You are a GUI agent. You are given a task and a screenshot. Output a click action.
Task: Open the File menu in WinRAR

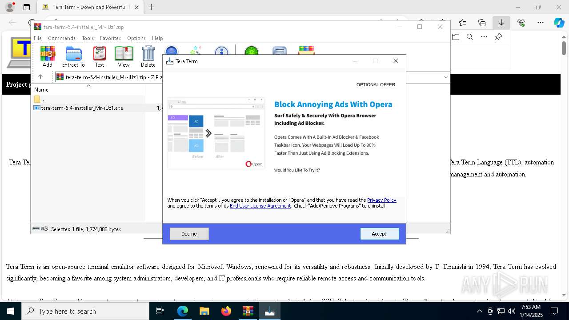(38, 38)
